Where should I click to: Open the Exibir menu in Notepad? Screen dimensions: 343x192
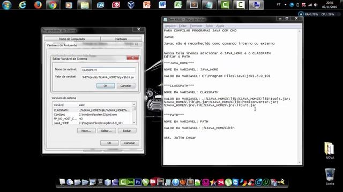[209, 26]
